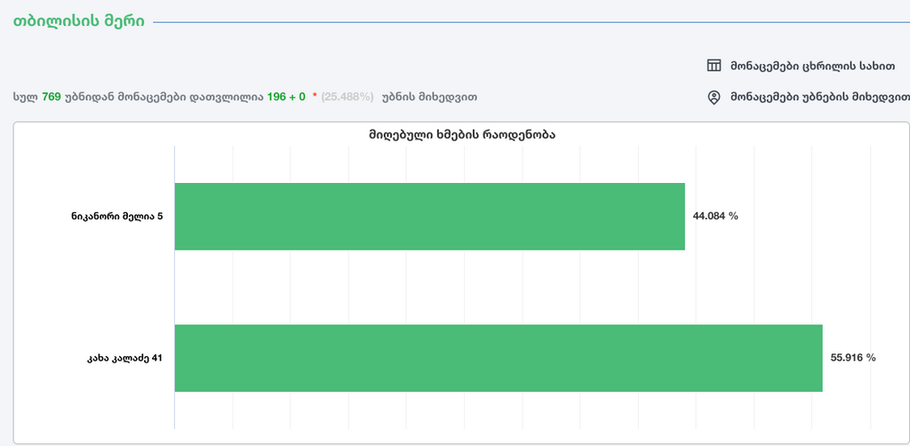Click the total precincts number 769
Image resolution: width=910 pixels, height=446 pixels.
(51, 97)
